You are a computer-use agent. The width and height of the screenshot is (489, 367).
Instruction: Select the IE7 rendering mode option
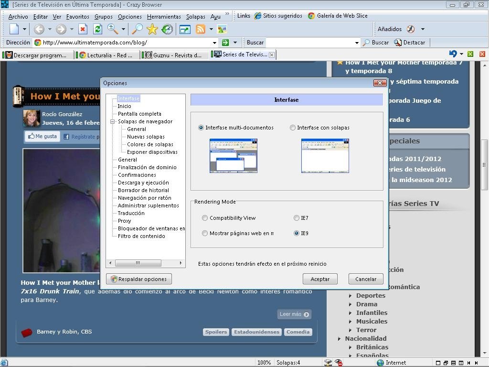point(296,218)
